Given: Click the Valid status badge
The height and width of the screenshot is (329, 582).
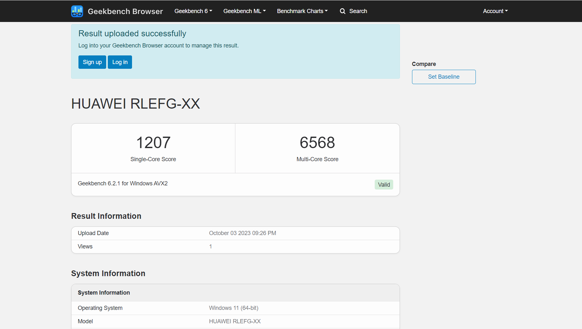Looking at the screenshot, I should pyautogui.click(x=384, y=185).
